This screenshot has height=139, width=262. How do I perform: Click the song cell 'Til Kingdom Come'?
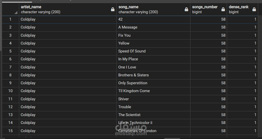[x=153, y=91]
